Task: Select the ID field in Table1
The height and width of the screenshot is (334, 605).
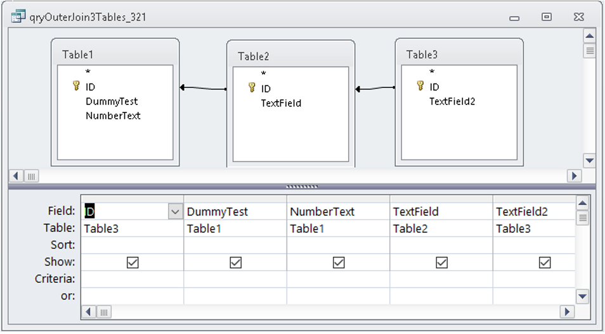Action: coord(90,87)
